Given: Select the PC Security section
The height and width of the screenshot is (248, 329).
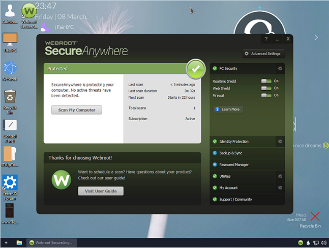Looking at the screenshot, I should click(x=243, y=69).
